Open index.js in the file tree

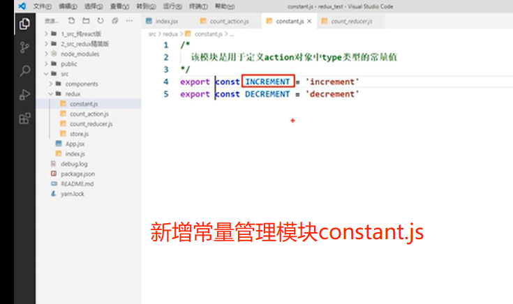(x=89, y=153)
